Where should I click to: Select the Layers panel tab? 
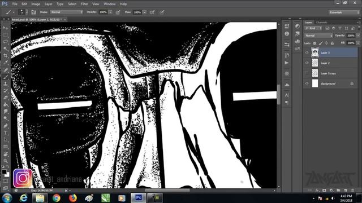tap(308, 23)
